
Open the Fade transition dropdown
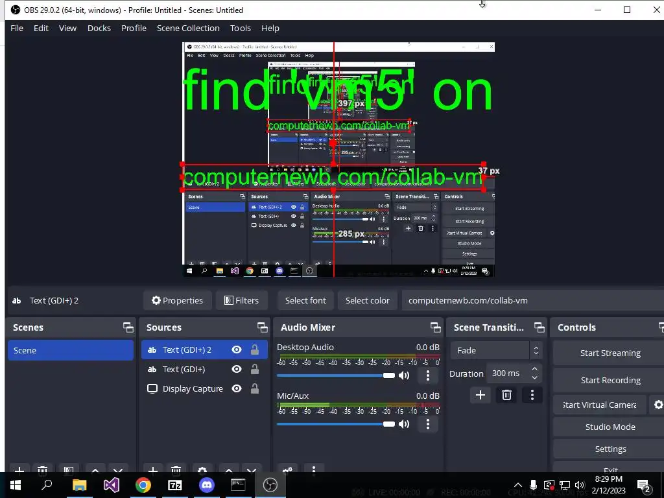(496, 351)
